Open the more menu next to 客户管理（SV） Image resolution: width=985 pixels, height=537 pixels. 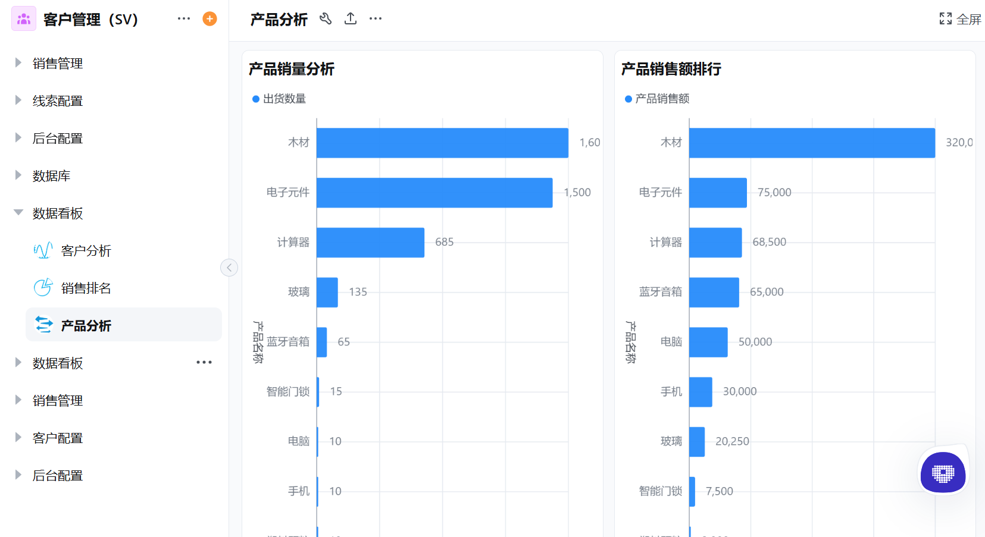click(183, 18)
